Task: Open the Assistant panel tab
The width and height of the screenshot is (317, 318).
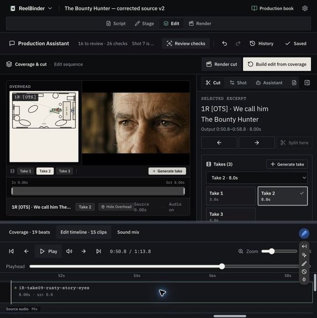Action: (269, 83)
